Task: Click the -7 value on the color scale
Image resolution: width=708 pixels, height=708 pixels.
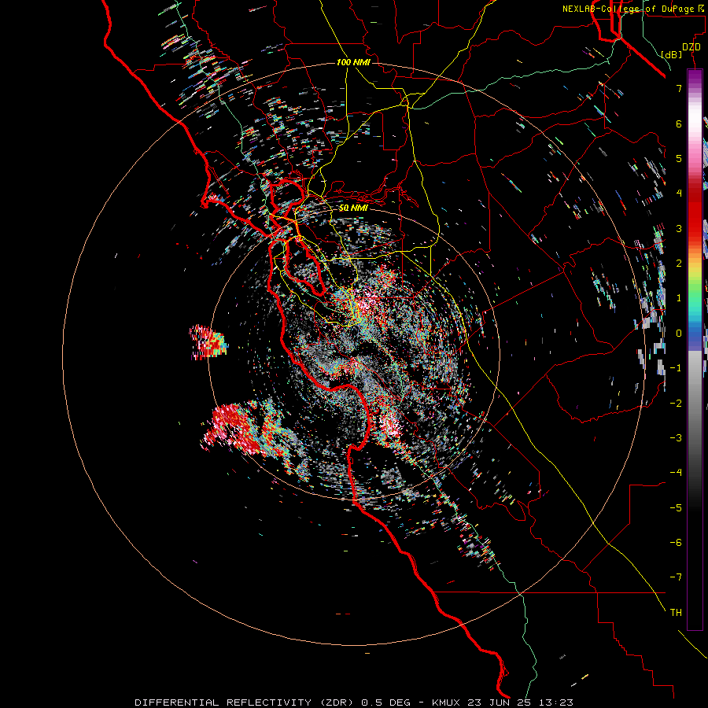Action: coord(676,577)
